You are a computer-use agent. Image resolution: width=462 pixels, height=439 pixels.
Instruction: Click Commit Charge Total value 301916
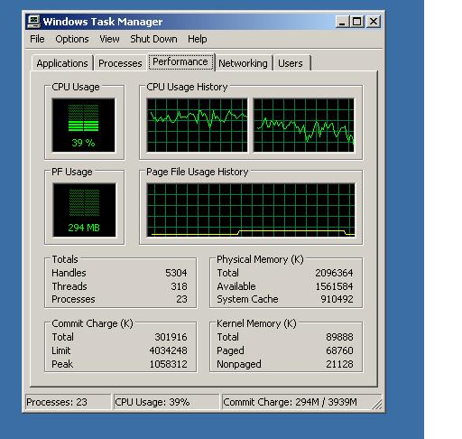(171, 337)
